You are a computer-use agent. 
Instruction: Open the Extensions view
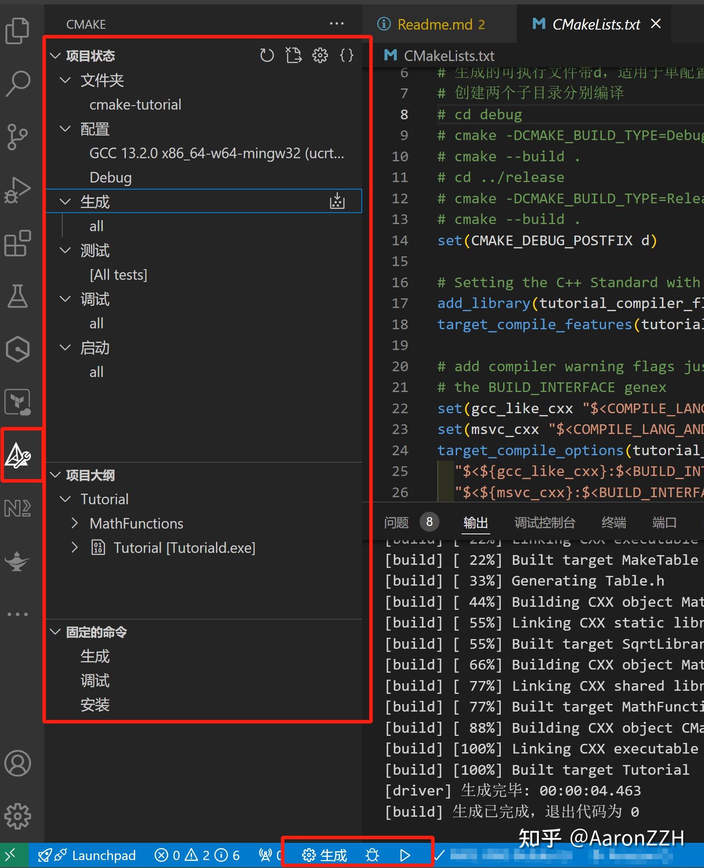point(18,243)
